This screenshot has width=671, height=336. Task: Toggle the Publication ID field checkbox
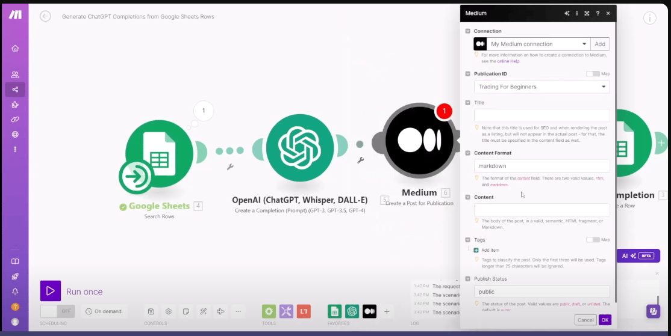pyautogui.click(x=468, y=74)
